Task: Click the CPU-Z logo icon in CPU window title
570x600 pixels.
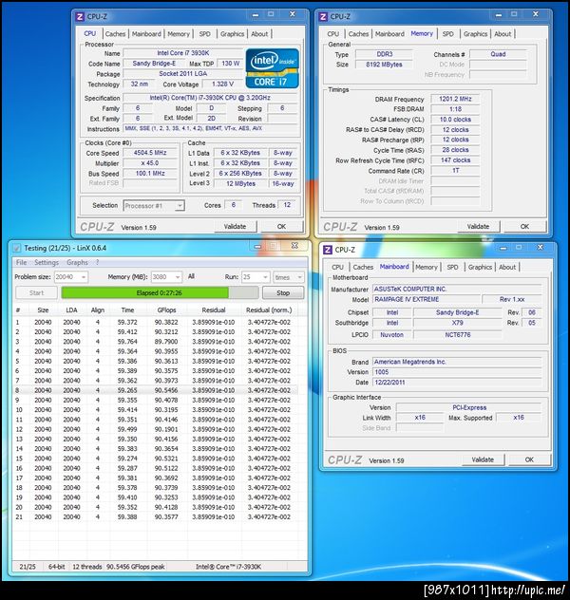Action: [x=79, y=17]
